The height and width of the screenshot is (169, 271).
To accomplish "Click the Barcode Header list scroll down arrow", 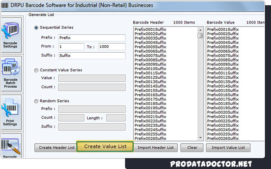I will (200, 138).
